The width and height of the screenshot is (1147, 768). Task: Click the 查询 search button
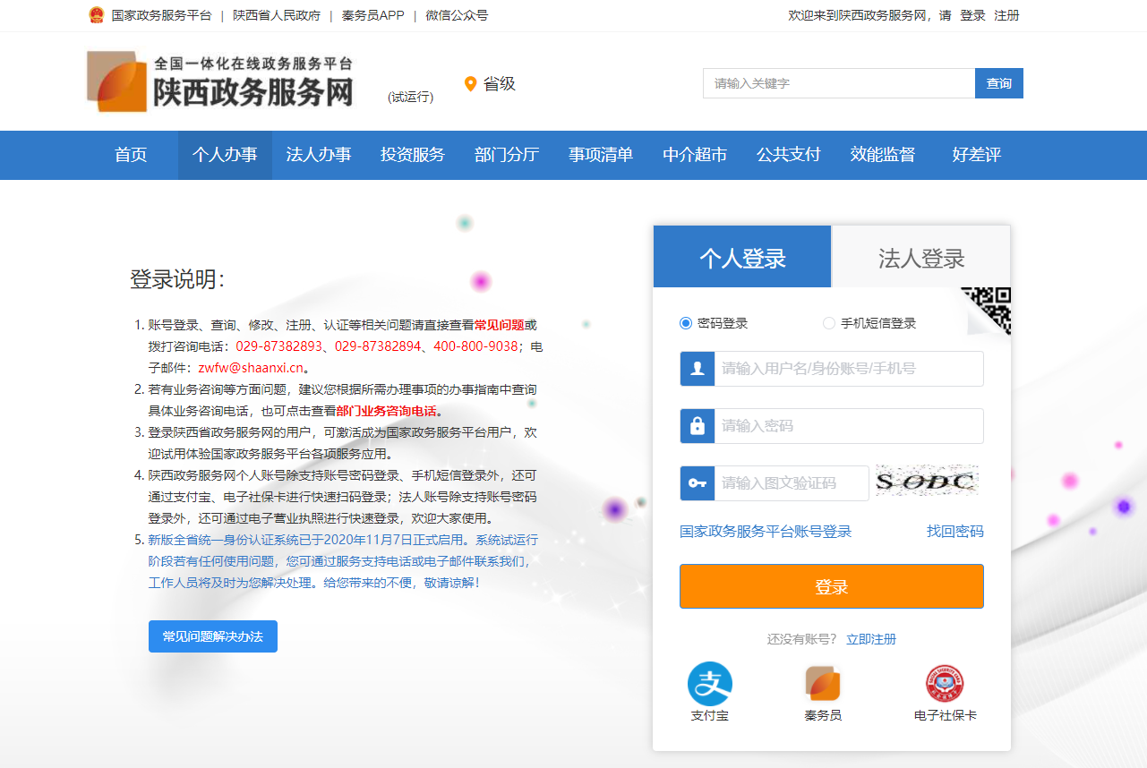click(x=998, y=83)
